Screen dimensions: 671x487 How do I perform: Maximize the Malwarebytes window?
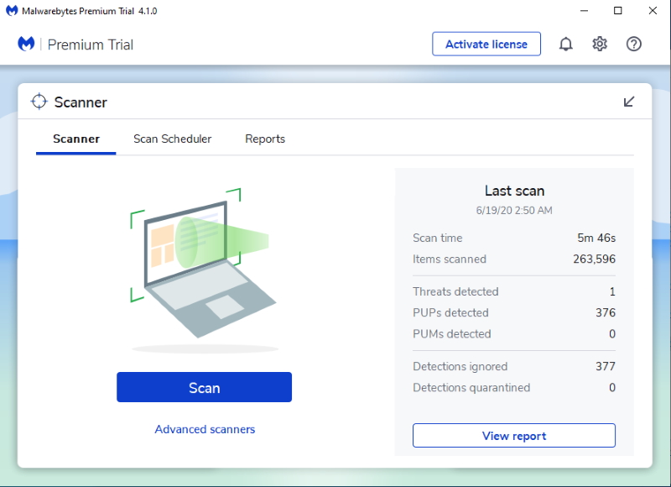(618, 11)
